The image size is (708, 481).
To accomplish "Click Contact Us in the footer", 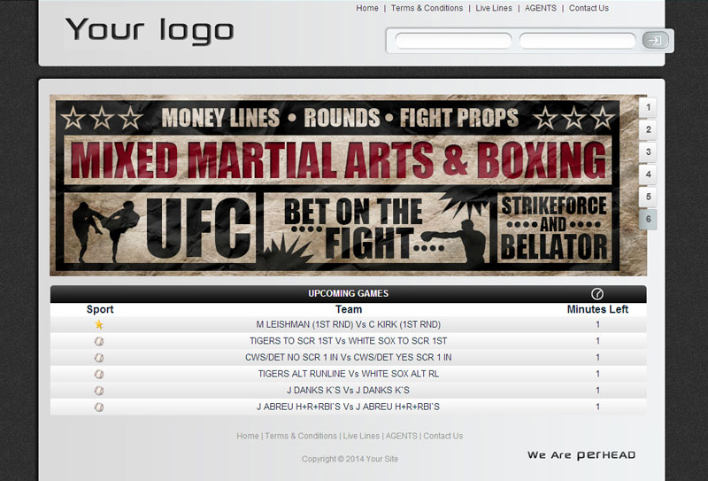I will (x=443, y=436).
